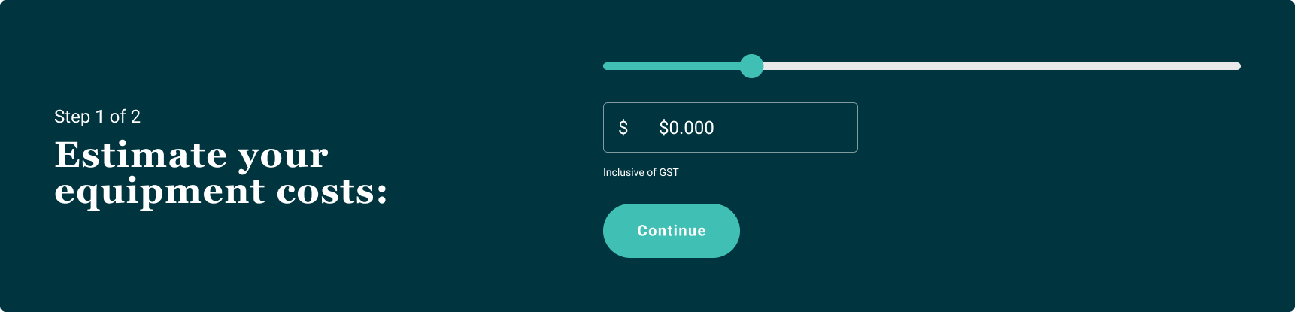Click the word 'GST' below the input
The image size is (1295, 312).
click(x=669, y=172)
